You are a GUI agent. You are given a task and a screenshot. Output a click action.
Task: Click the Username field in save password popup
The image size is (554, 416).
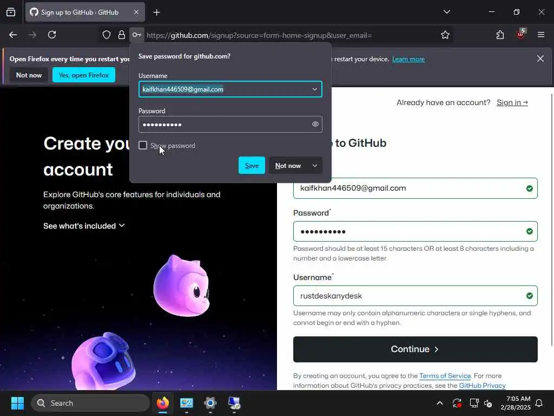pos(230,89)
